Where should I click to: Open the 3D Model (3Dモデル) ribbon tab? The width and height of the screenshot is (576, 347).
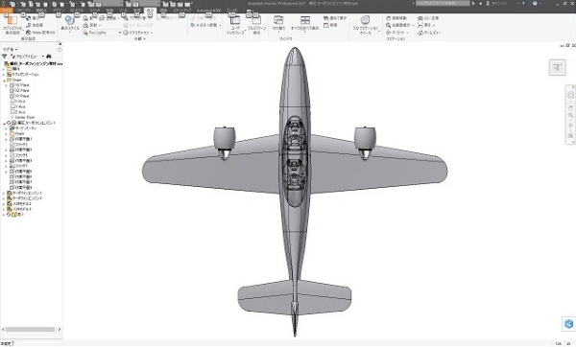(77, 11)
